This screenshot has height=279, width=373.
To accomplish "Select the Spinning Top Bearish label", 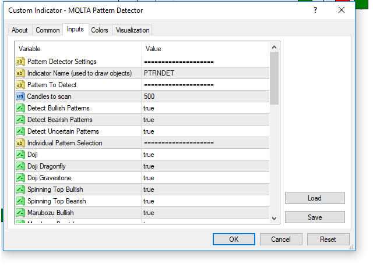I will click(57, 201).
